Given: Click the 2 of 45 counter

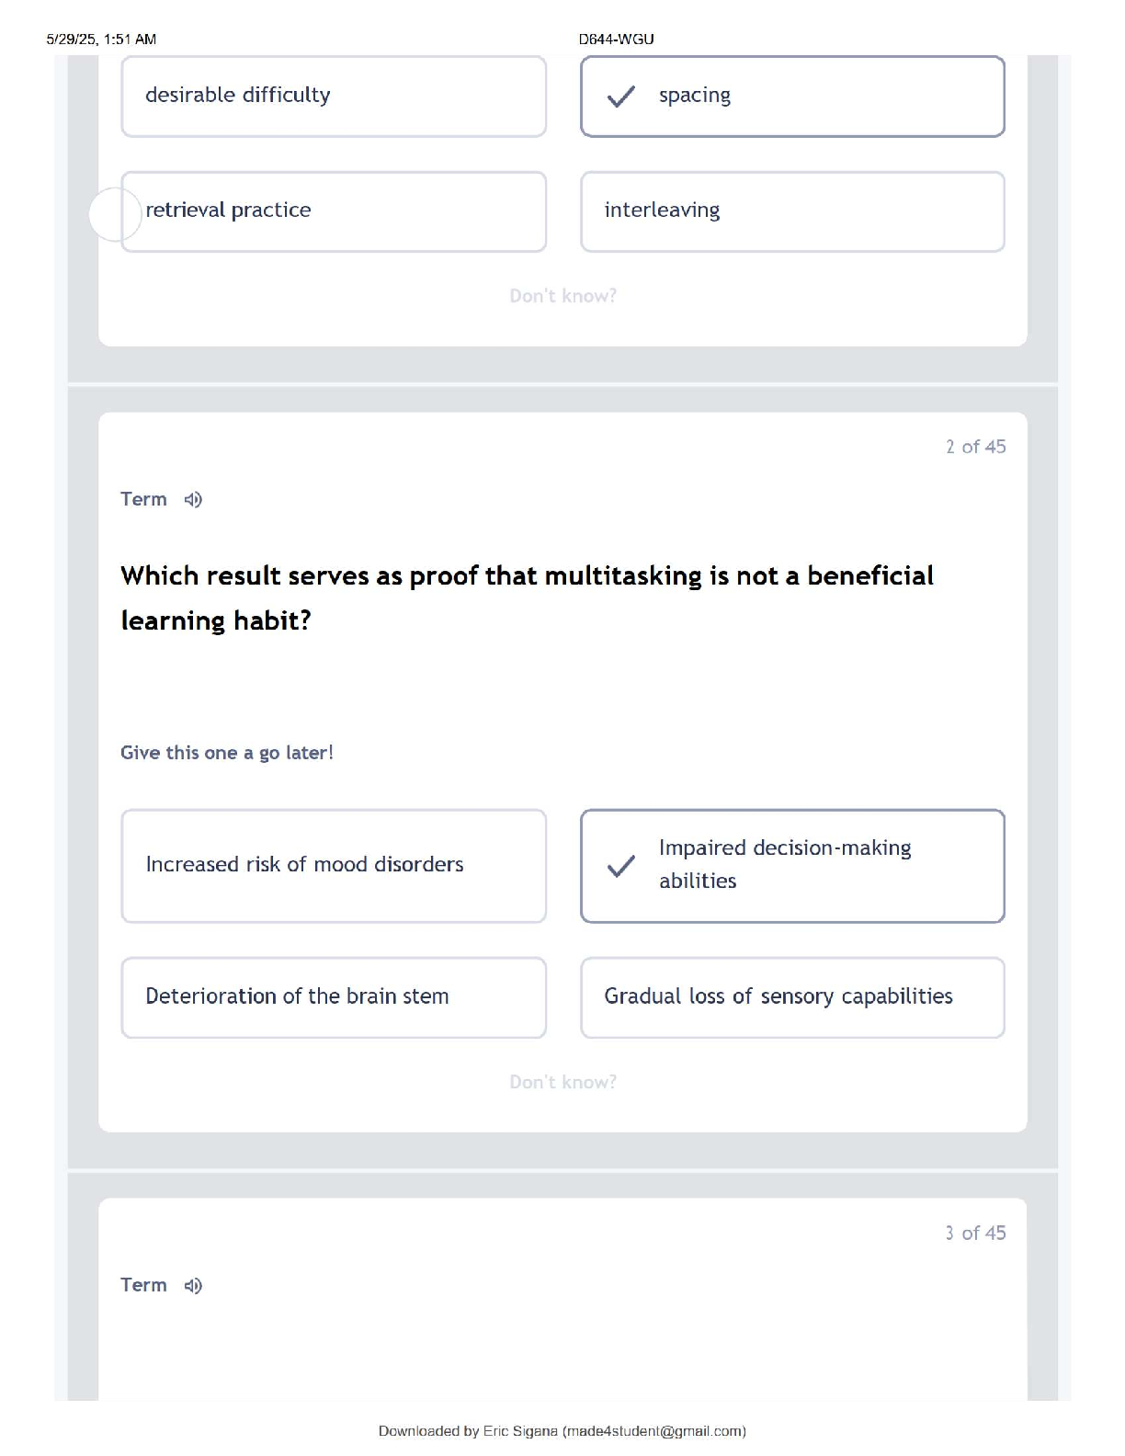Looking at the screenshot, I should coord(975,447).
